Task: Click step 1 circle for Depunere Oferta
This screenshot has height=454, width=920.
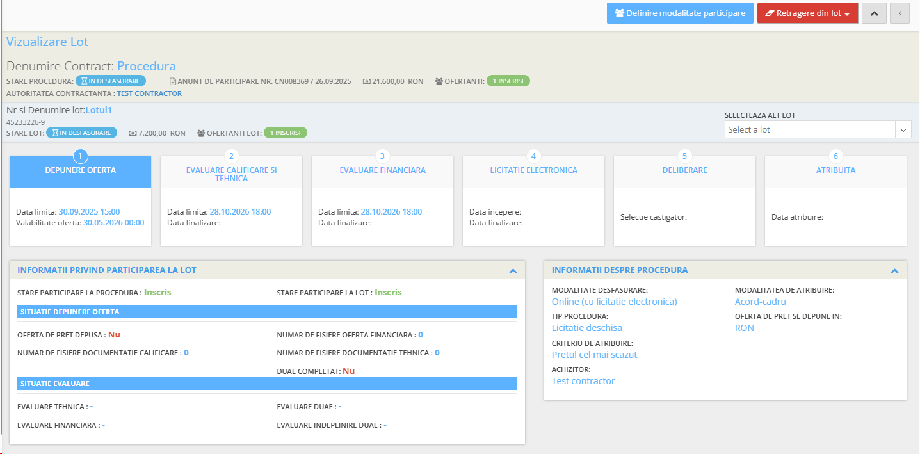Action: coord(80,156)
